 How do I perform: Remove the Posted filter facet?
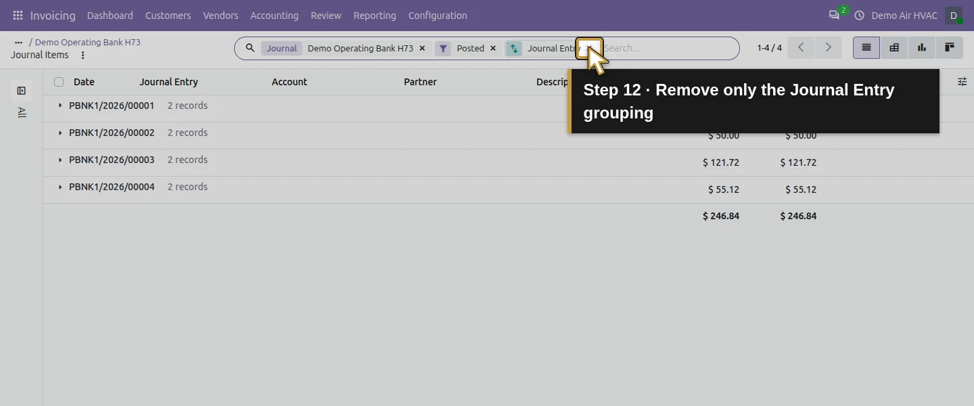click(492, 48)
